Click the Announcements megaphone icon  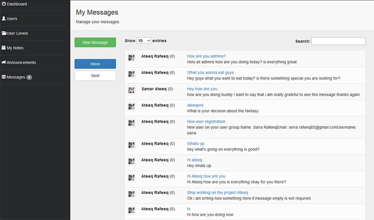(x=4, y=62)
